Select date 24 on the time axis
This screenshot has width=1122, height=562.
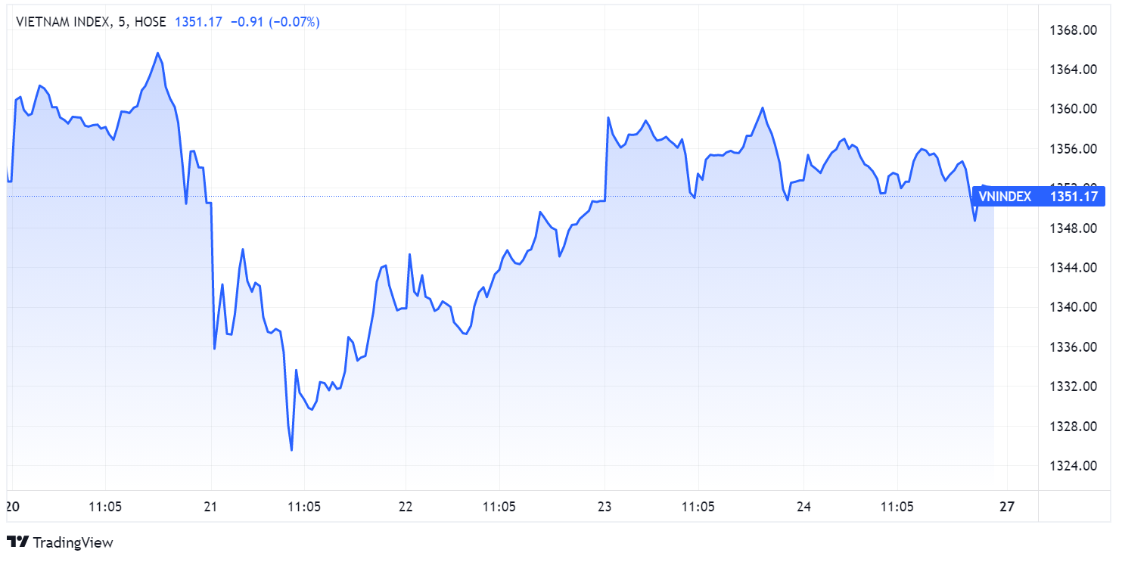click(x=804, y=507)
